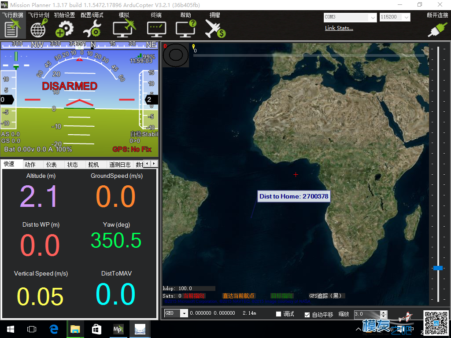
Task: Click the yellow waypoint pin above map
Action: [x=194, y=47]
